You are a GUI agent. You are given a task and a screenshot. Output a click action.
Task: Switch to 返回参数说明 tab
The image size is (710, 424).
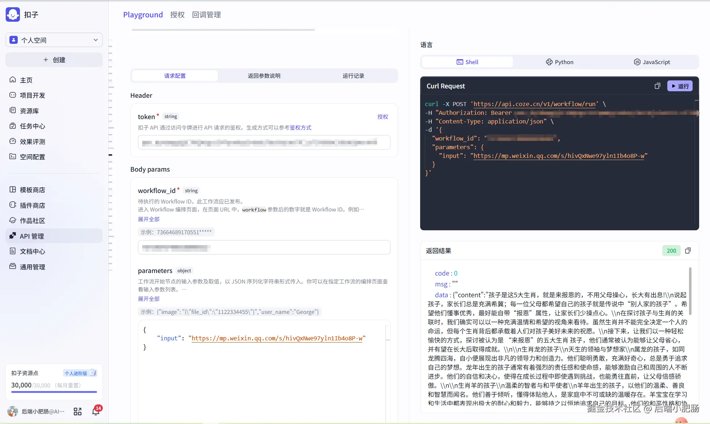coord(264,76)
